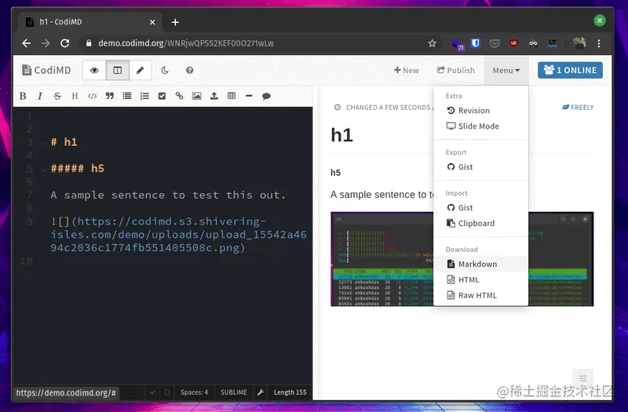
Task: Click the image URL in the editor
Action: pos(178,235)
